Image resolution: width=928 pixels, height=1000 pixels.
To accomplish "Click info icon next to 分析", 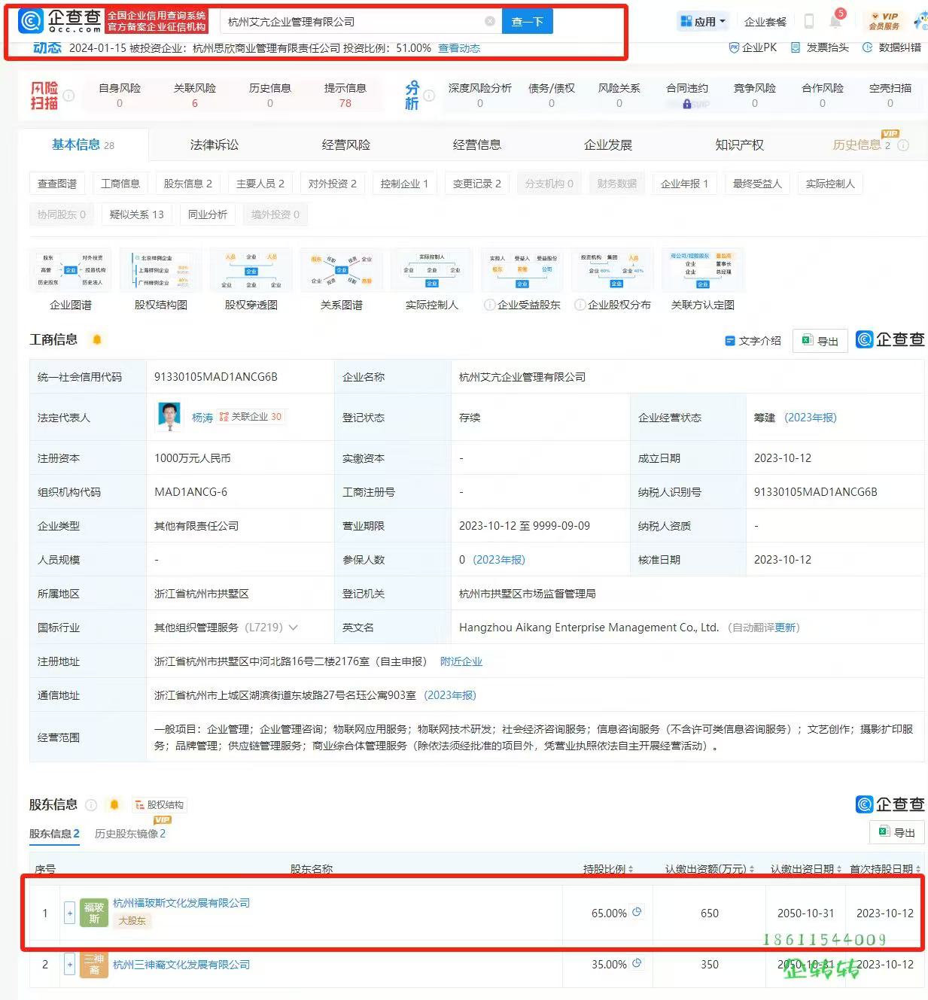I will pyautogui.click(x=429, y=96).
